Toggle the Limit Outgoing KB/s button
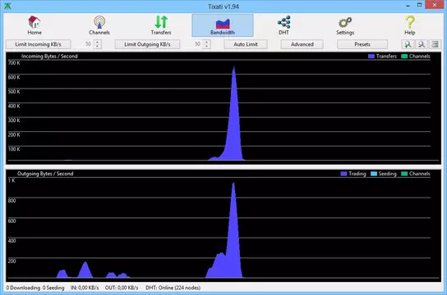 [x=147, y=44]
